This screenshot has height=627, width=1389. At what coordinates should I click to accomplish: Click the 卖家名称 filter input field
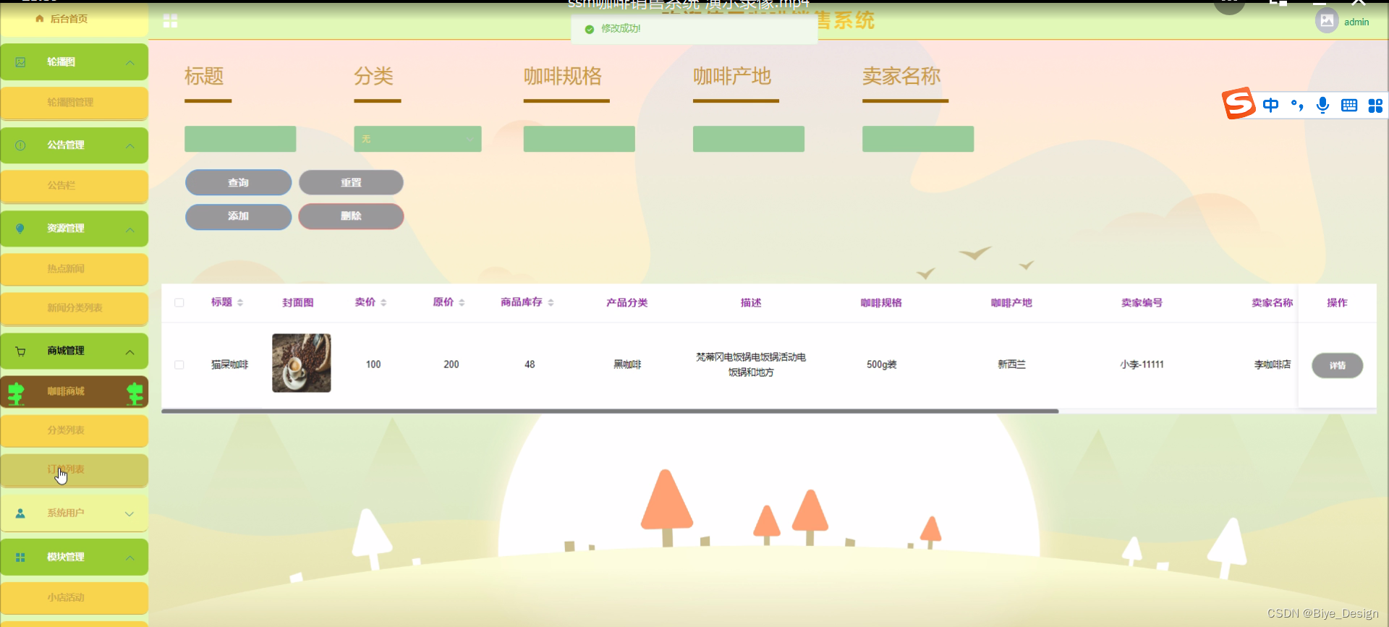(x=918, y=139)
